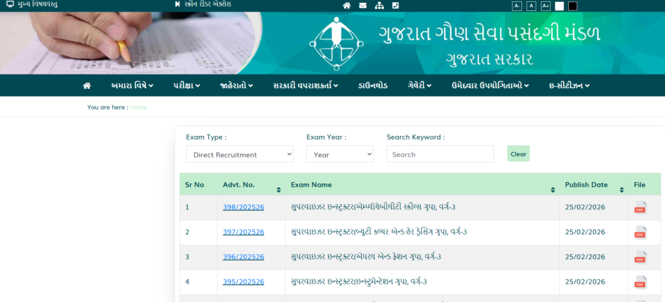Expand ઉમેદવાર ઉપયોગિતાઓ menu
This screenshot has width=665, height=302.
[x=490, y=86]
